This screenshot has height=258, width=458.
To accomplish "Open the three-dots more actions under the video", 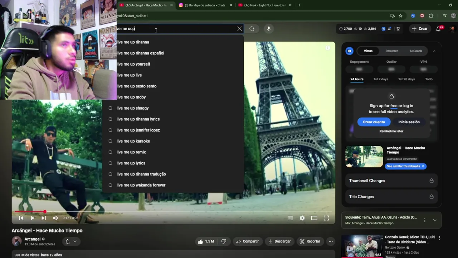I will (x=331, y=242).
